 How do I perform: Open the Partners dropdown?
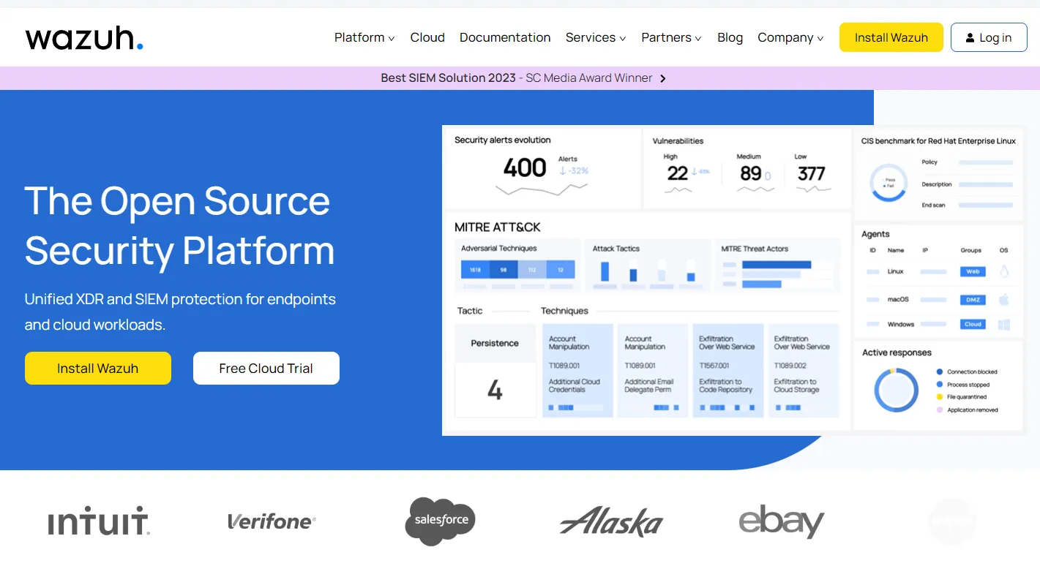pyautogui.click(x=671, y=37)
